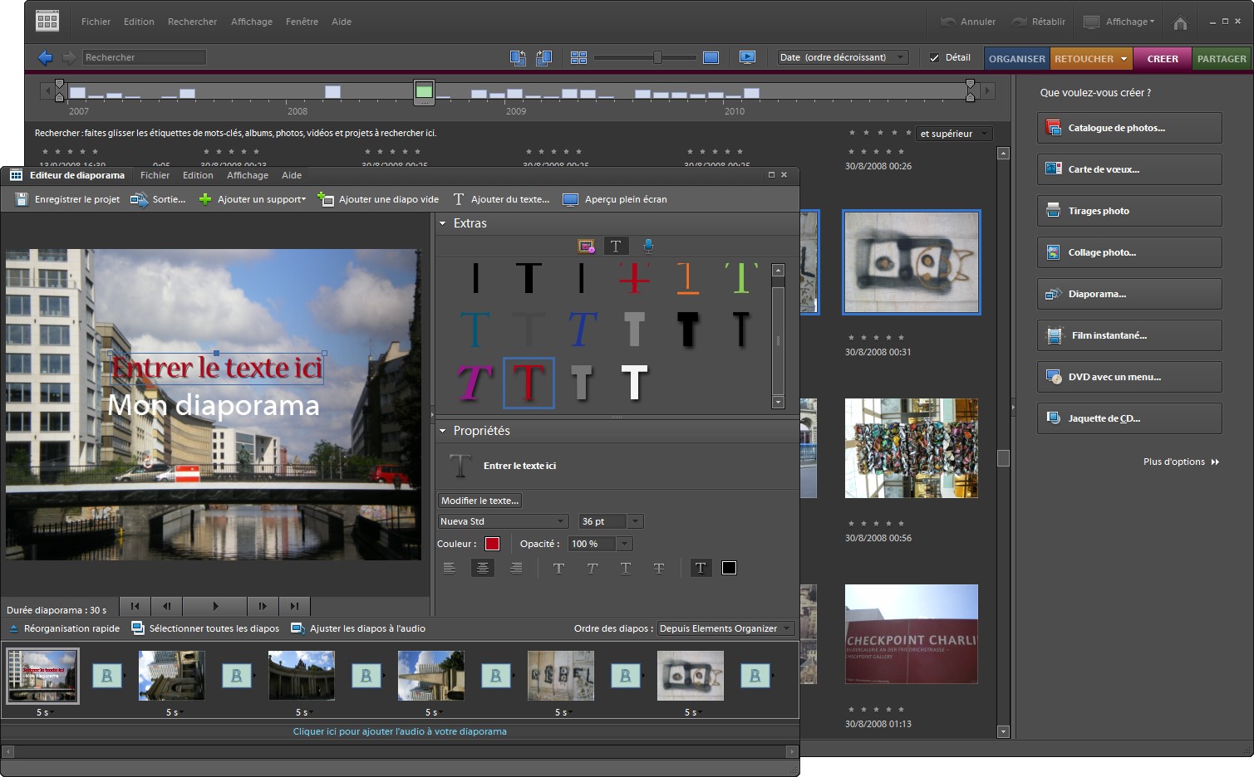Click the Modifier le texte... button
Image resolution: width=1254 pixels, height=777 pixels.
click(x=479, y=501)
